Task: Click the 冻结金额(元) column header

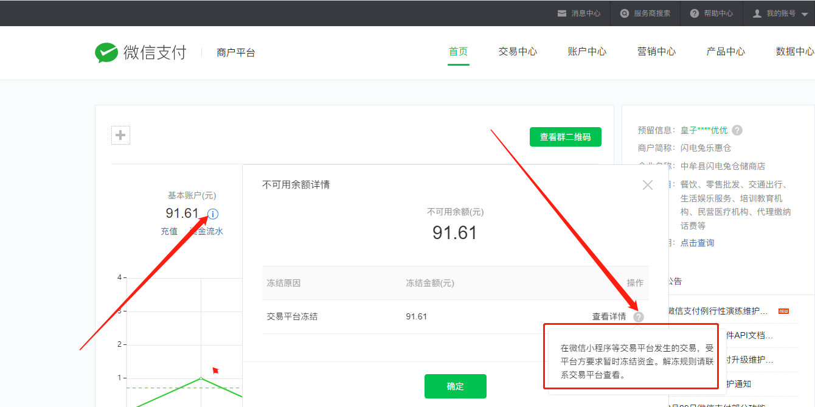Action: coord(430,283)
